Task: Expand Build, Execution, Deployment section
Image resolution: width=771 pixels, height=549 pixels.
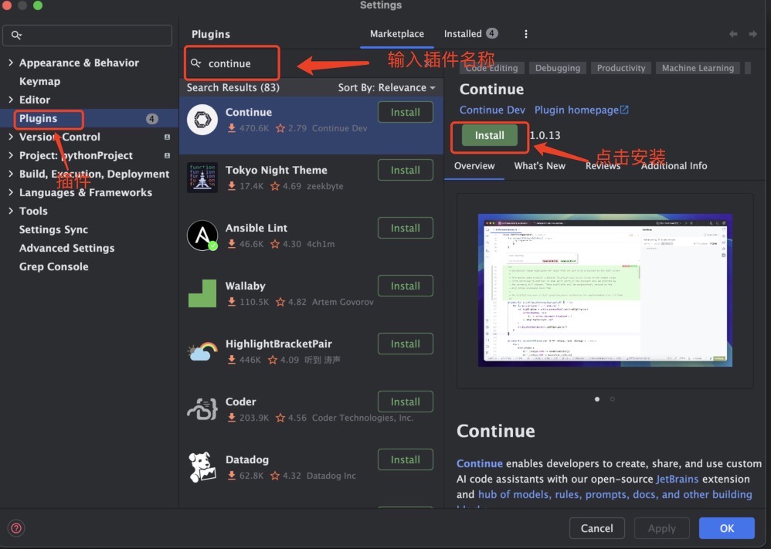Action: [11, 174]
